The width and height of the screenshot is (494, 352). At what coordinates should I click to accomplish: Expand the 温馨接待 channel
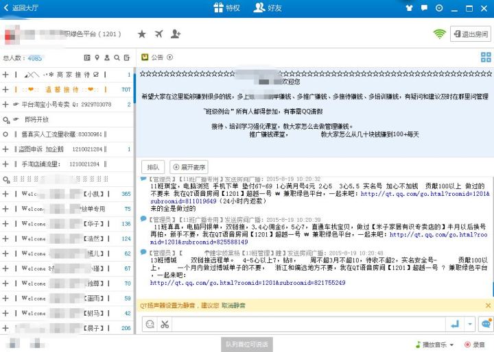click(5, 89)
